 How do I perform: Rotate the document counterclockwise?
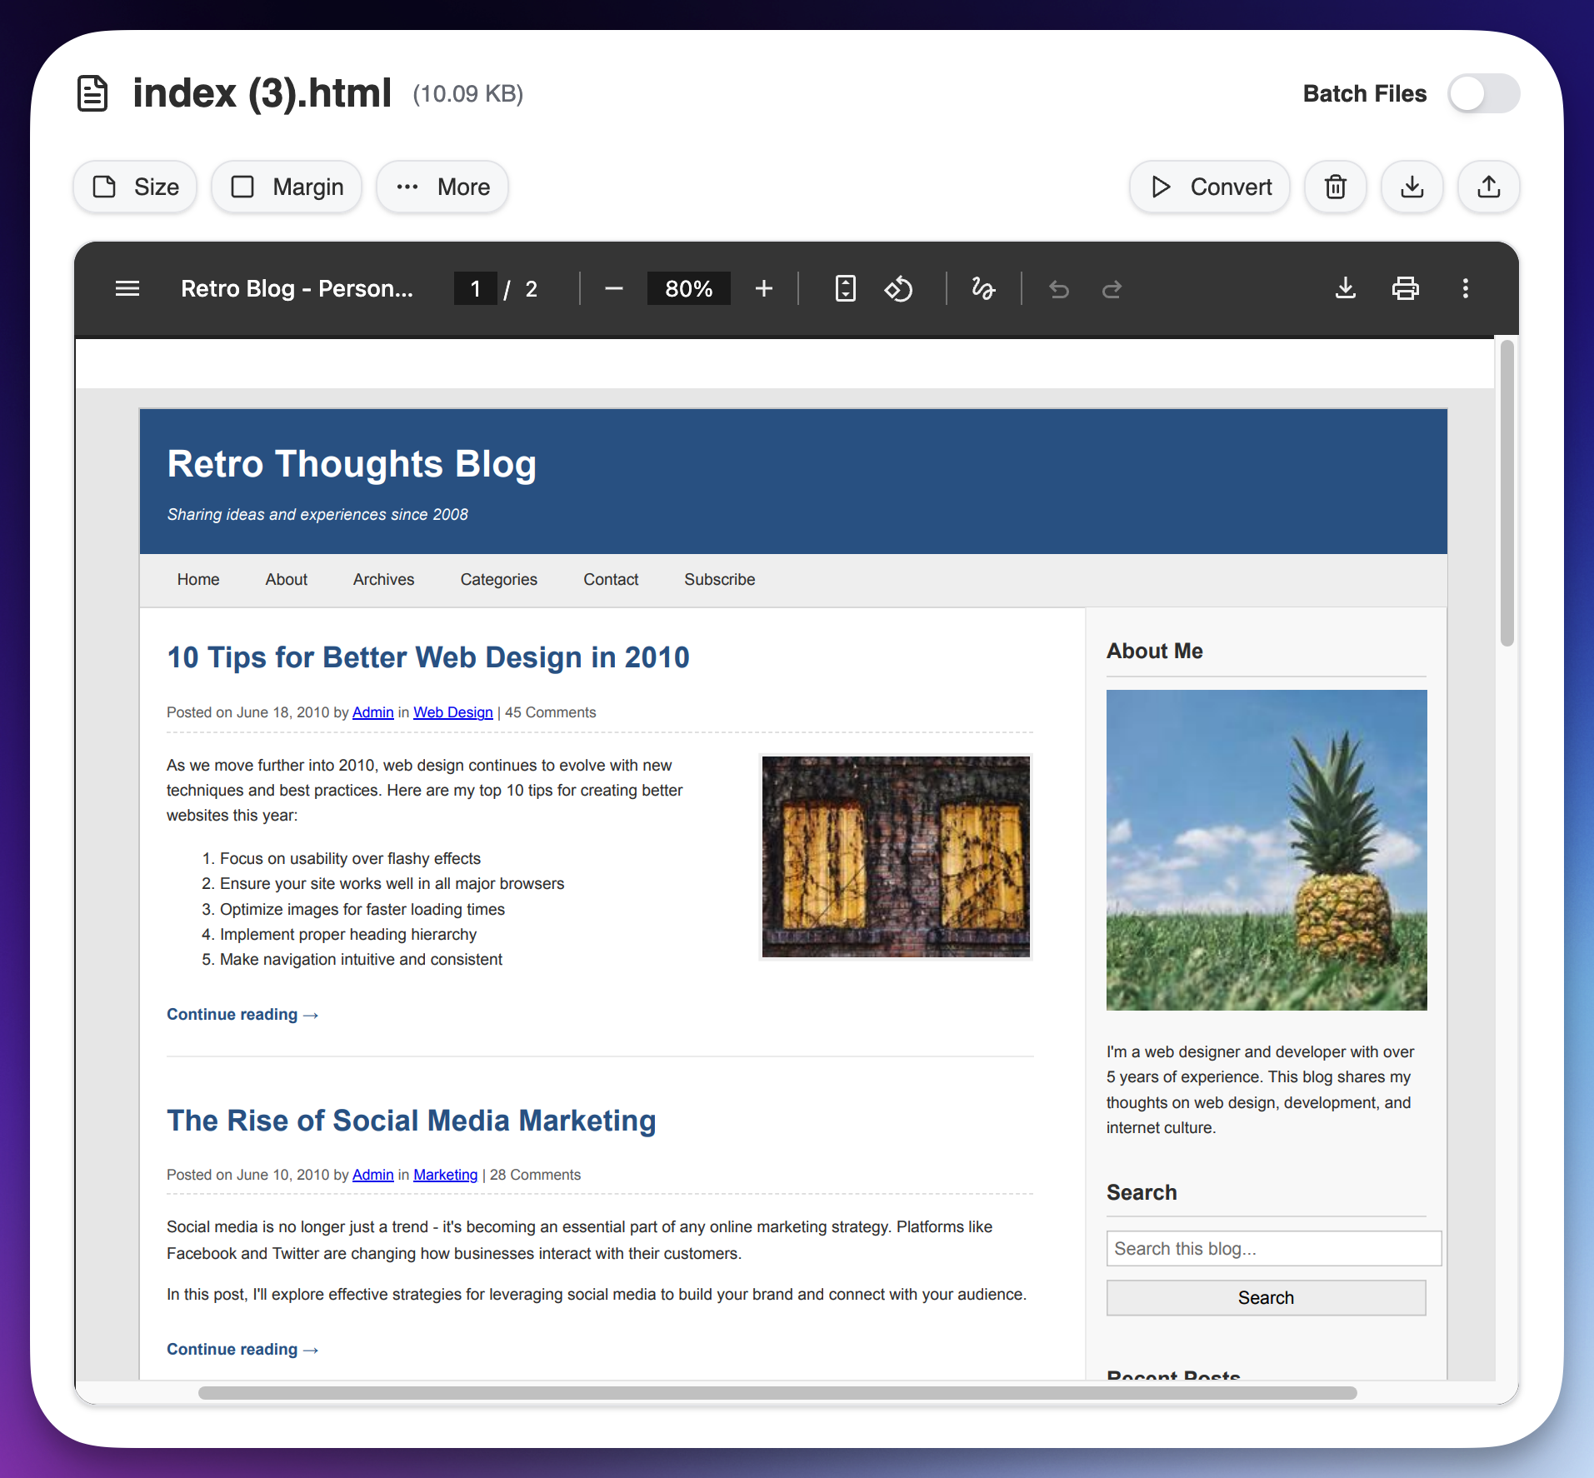tap(899, 289)
